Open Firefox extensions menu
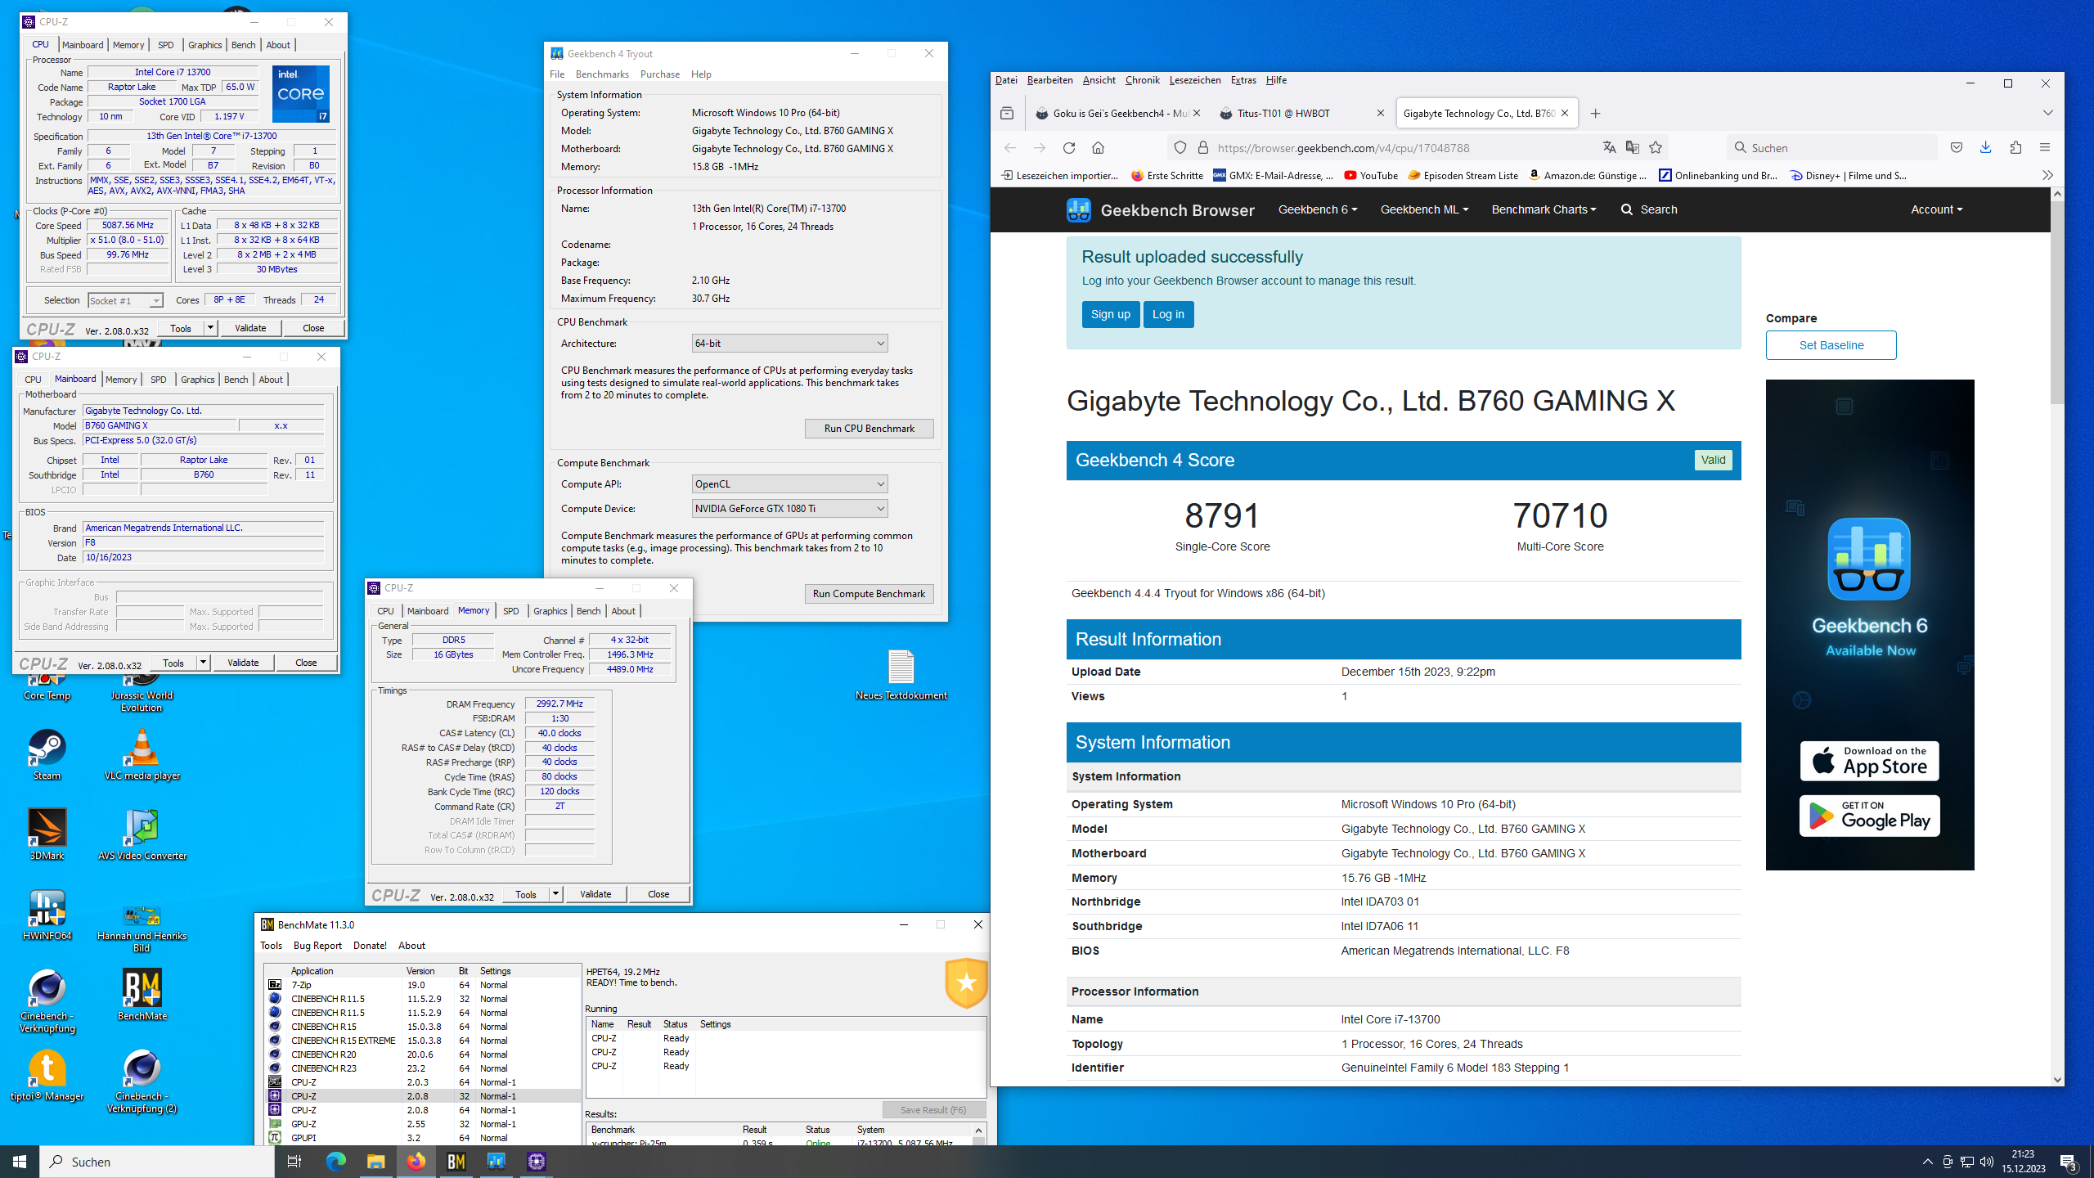Viewport: 2094px width, 1178px height. (2015, 148)
